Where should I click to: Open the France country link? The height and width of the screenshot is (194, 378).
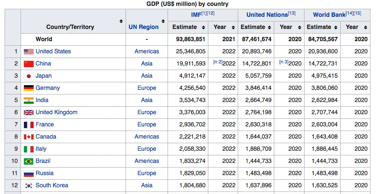pos(45,125)
